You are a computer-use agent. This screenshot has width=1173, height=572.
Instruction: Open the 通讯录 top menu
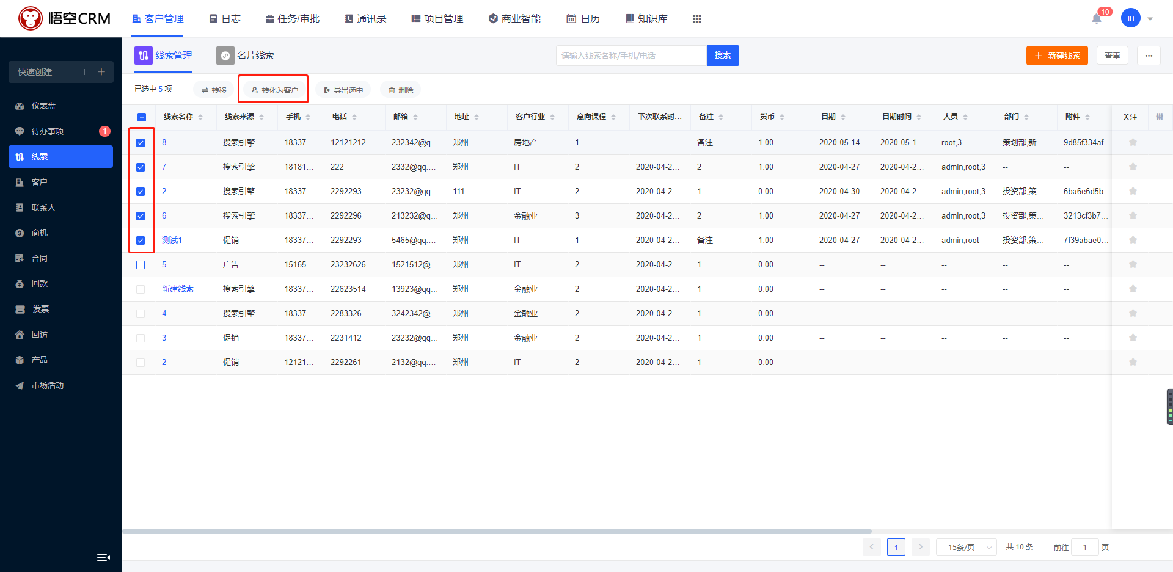[x=365, y=19]
